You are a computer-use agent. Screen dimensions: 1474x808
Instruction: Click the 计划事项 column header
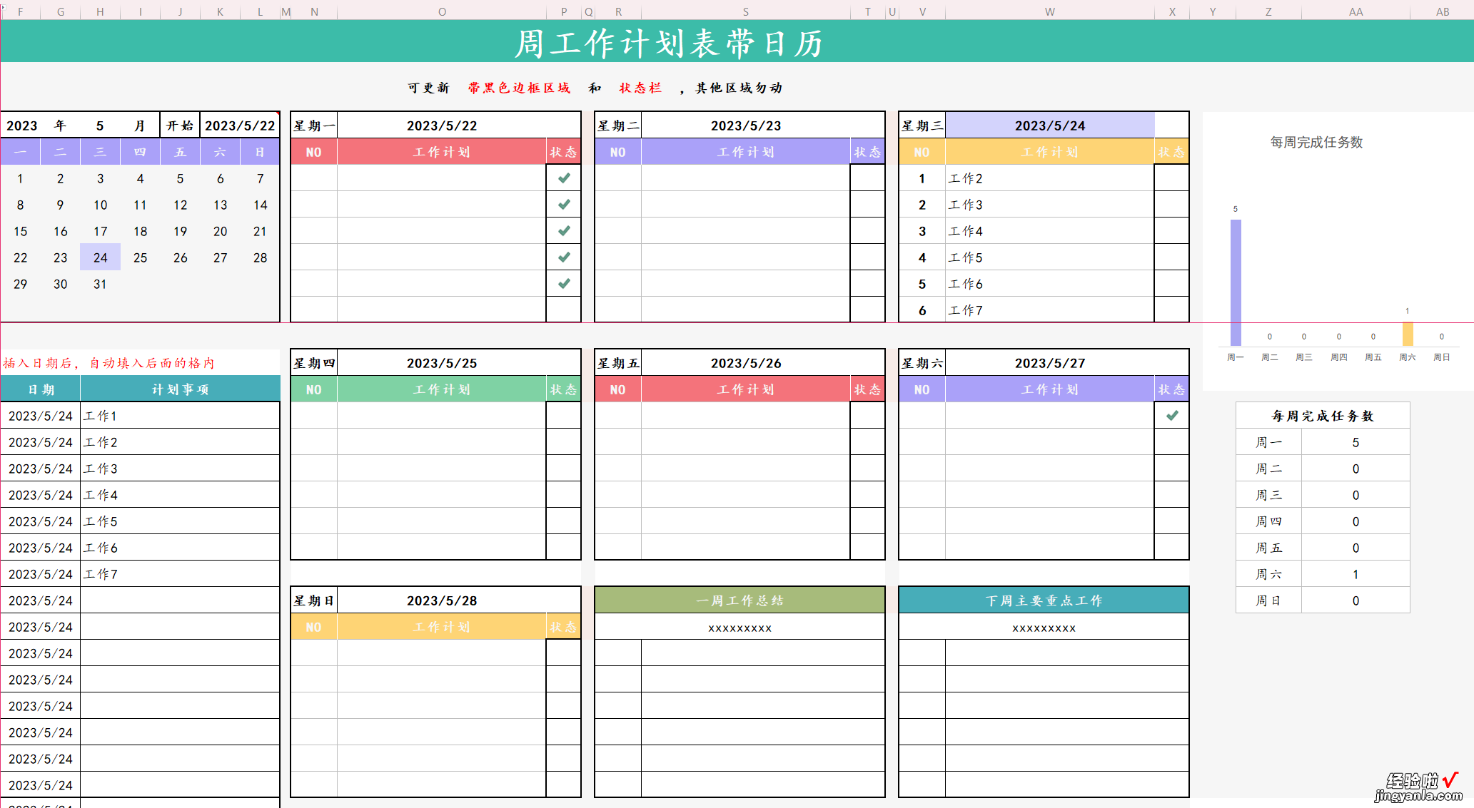click(180, 389)
